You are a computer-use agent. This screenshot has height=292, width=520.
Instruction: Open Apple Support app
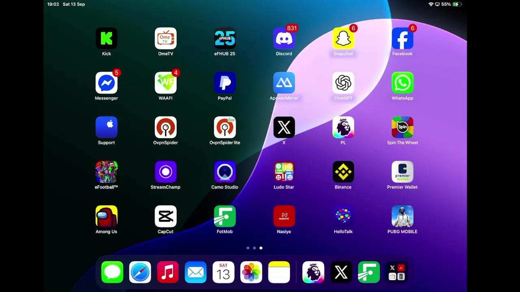pyautogui.click(x=106, y=127)
